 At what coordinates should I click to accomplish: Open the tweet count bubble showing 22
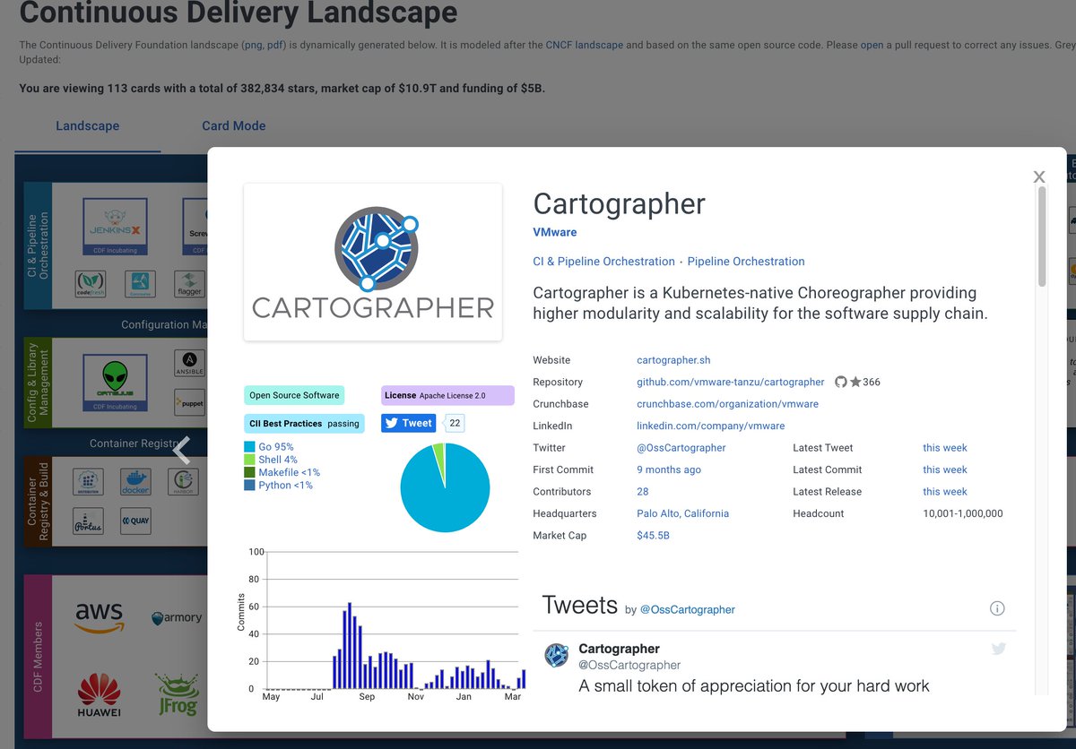pos(455,423)
